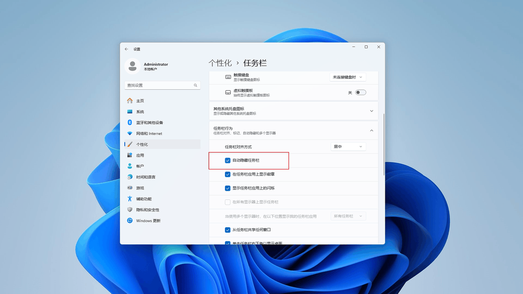Select 游戏 in sidebar
This screenshot has width=523, height=294.
(x=162, y=188)
